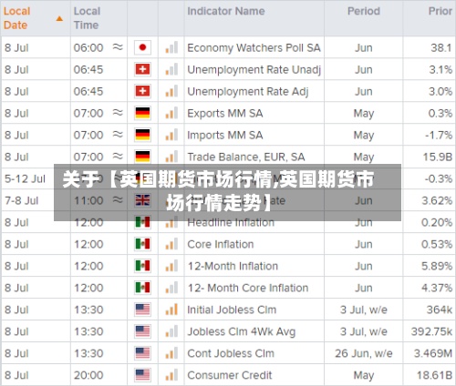Open the 12- Month Core Inflation indicator
Screen dimensions: 456x386
click(x=248, y=288)
